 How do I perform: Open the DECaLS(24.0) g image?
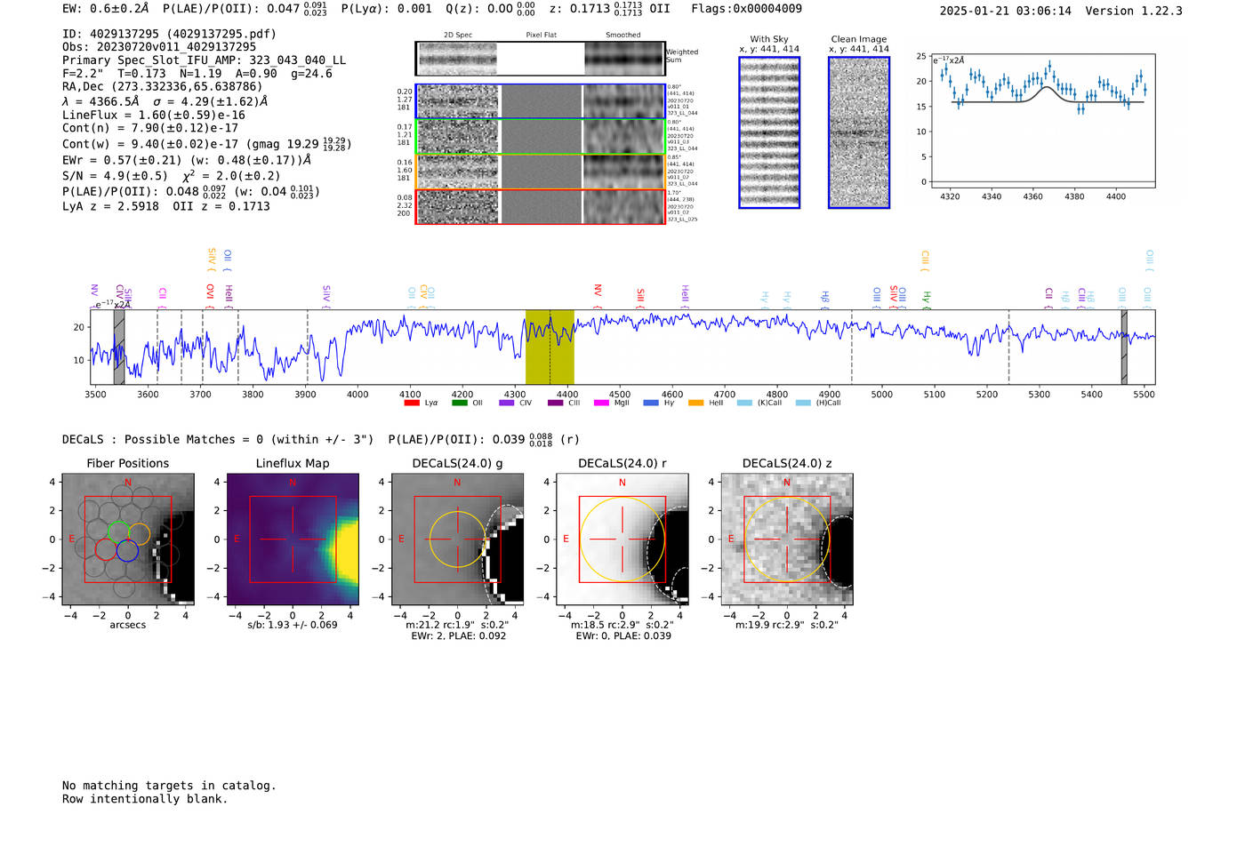tap(458, 539)
